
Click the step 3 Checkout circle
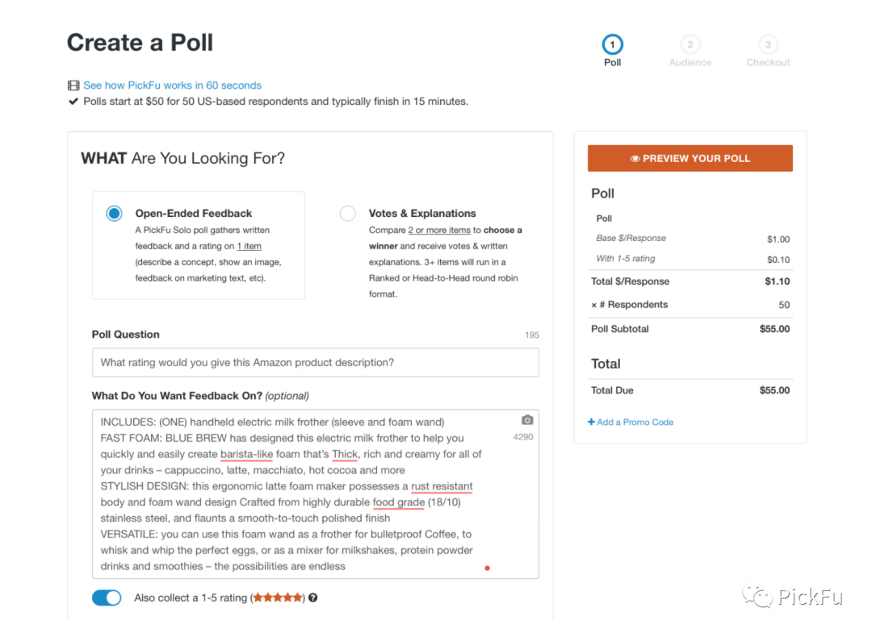[x=768, y=44]
